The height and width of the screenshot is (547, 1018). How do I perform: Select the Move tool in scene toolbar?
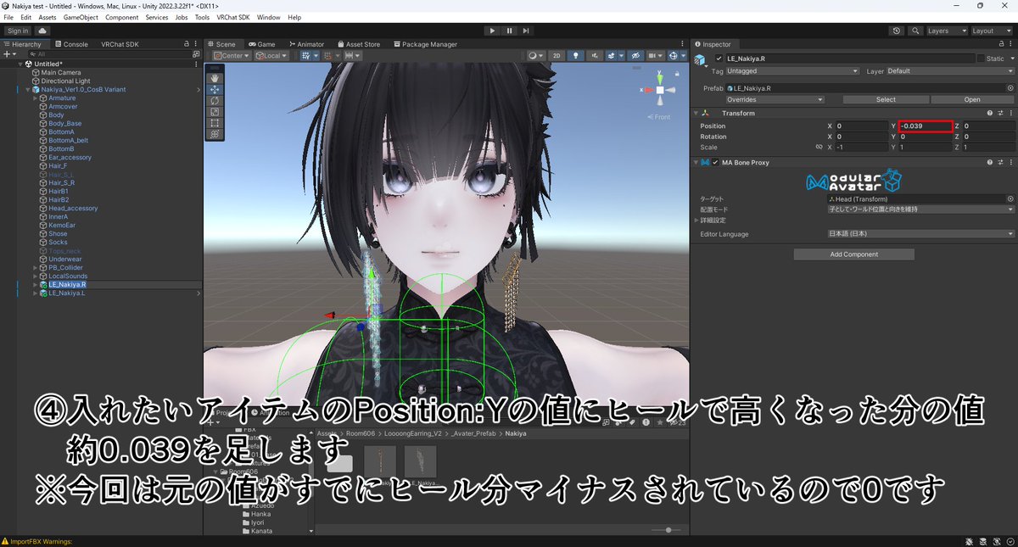[x=215, y=89]
